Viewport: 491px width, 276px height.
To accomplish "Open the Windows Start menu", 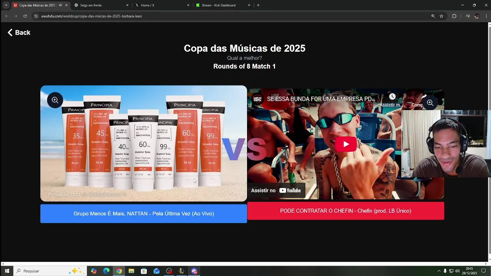I will tap(7, 271).
